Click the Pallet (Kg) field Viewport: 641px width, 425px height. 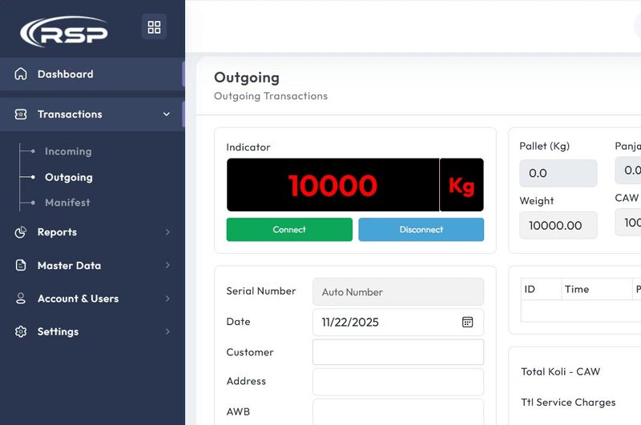pyautogui.click(x=558, y=173)
